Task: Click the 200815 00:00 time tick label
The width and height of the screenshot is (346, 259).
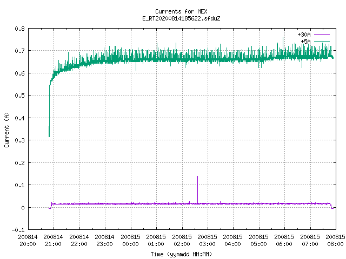Action: tap(131, 240)
